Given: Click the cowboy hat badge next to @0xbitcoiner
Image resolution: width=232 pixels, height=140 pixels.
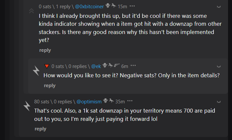Looking at the screenshot, I should (x=108, y=6).
